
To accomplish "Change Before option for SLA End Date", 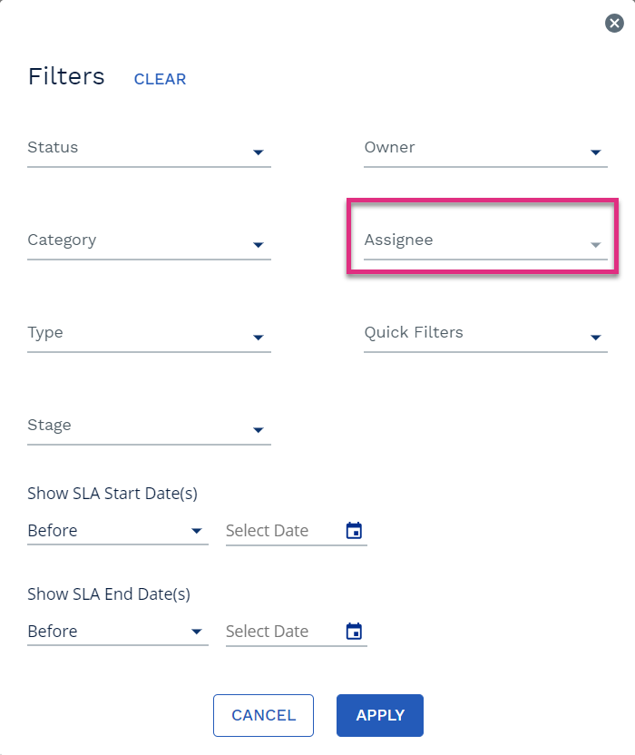I will pyautogui.click(x=117, y=632).
